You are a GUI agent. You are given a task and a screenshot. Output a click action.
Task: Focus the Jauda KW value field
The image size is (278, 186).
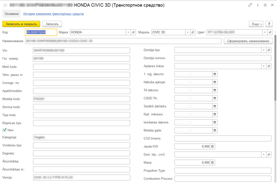192,147
